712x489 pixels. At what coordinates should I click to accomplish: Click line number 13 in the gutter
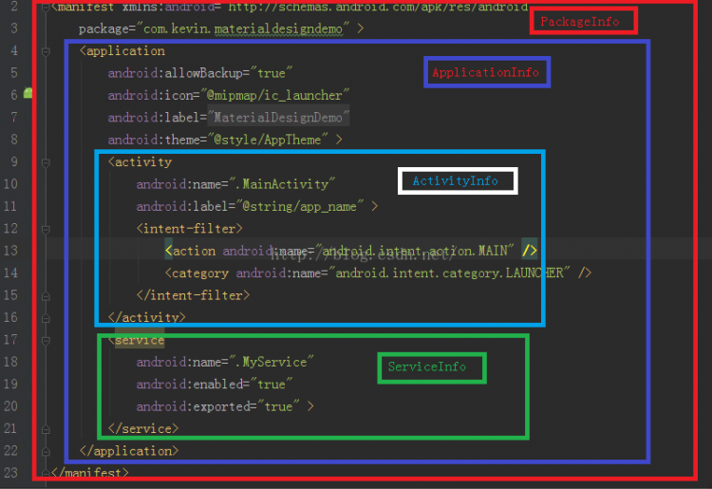point(10,251)
